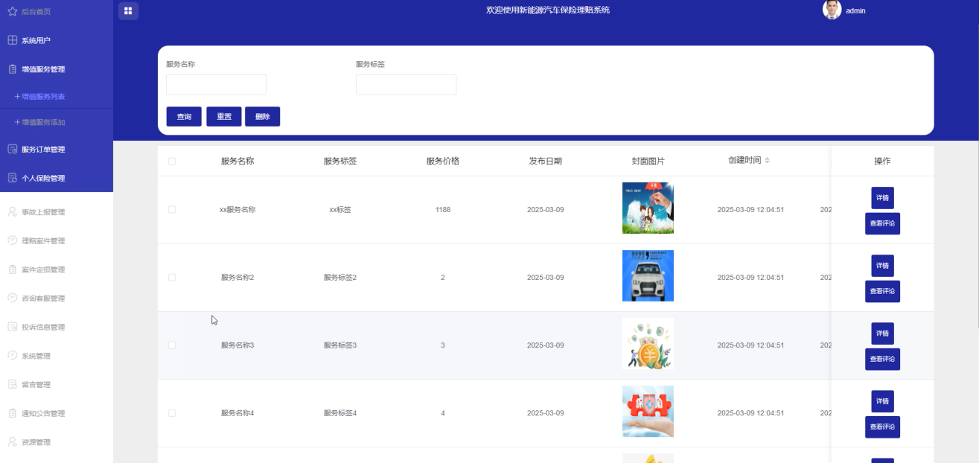Tick the select-all checkbox in table header
This screenshot has height=463, width=979.
[x=172, y=161]
